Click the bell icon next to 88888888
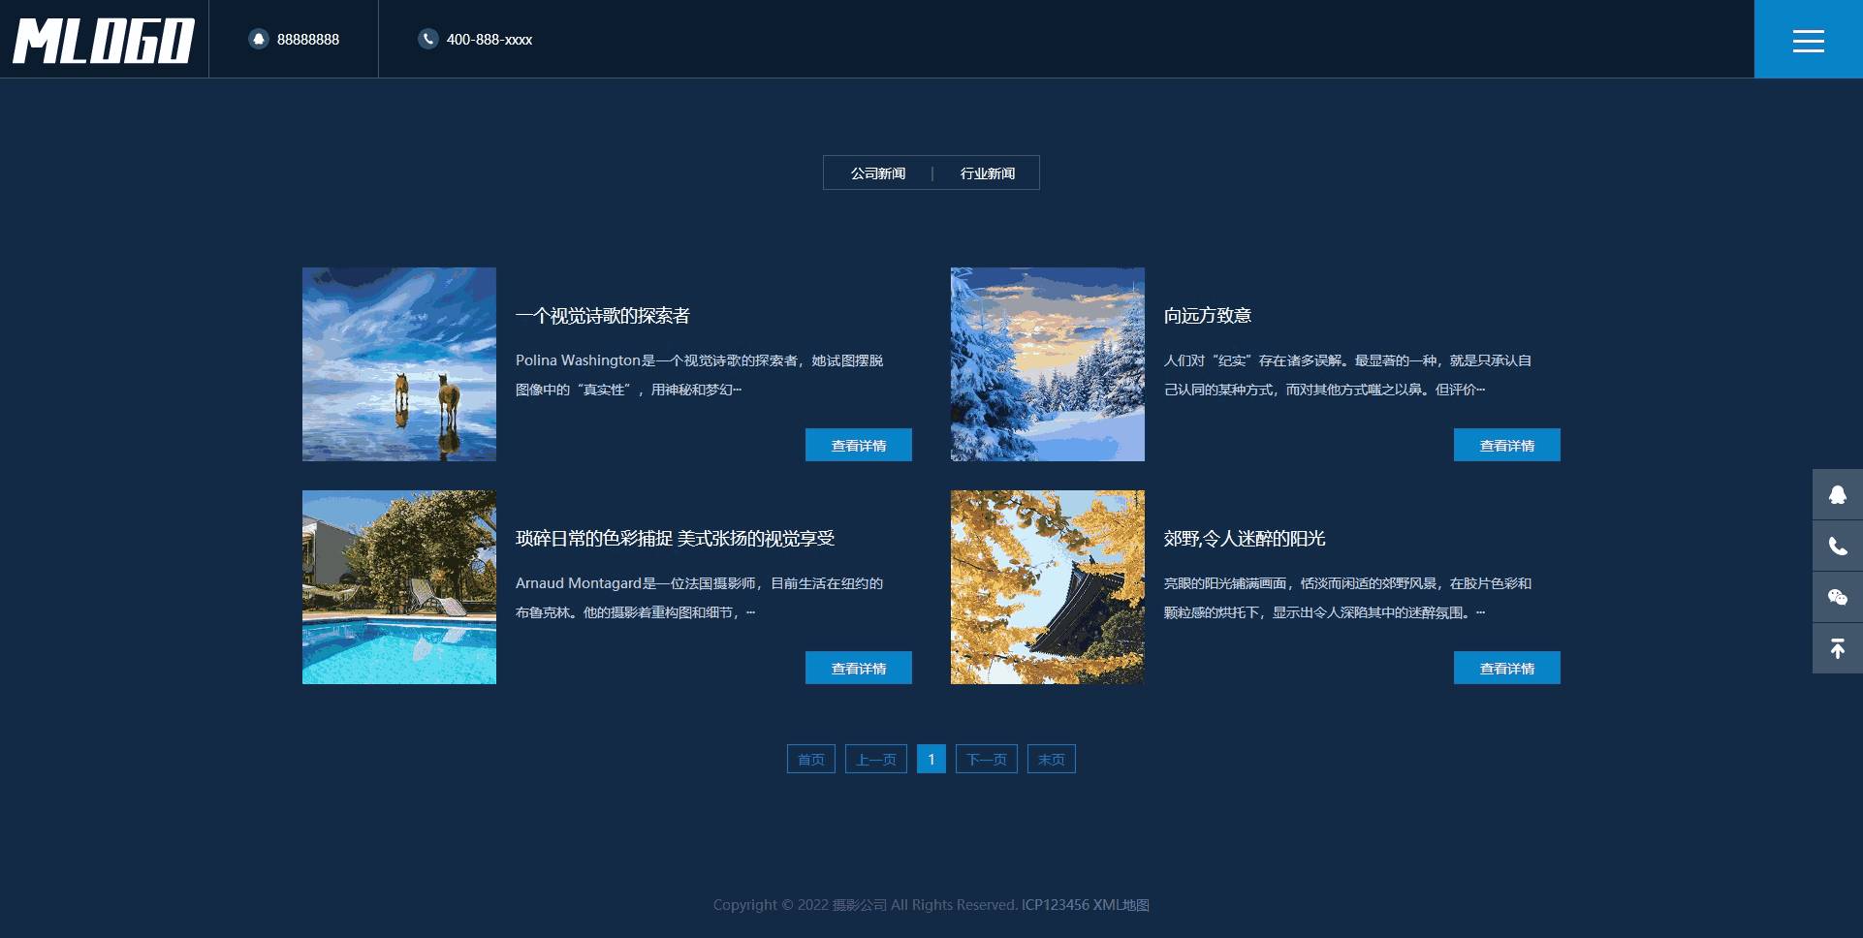 tap(258, 39)
